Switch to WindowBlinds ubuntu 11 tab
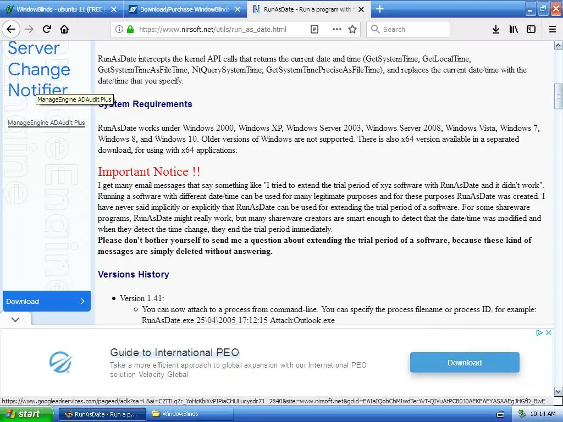Image resolution: width=563 pixels, height=422 pixels. 62,9
